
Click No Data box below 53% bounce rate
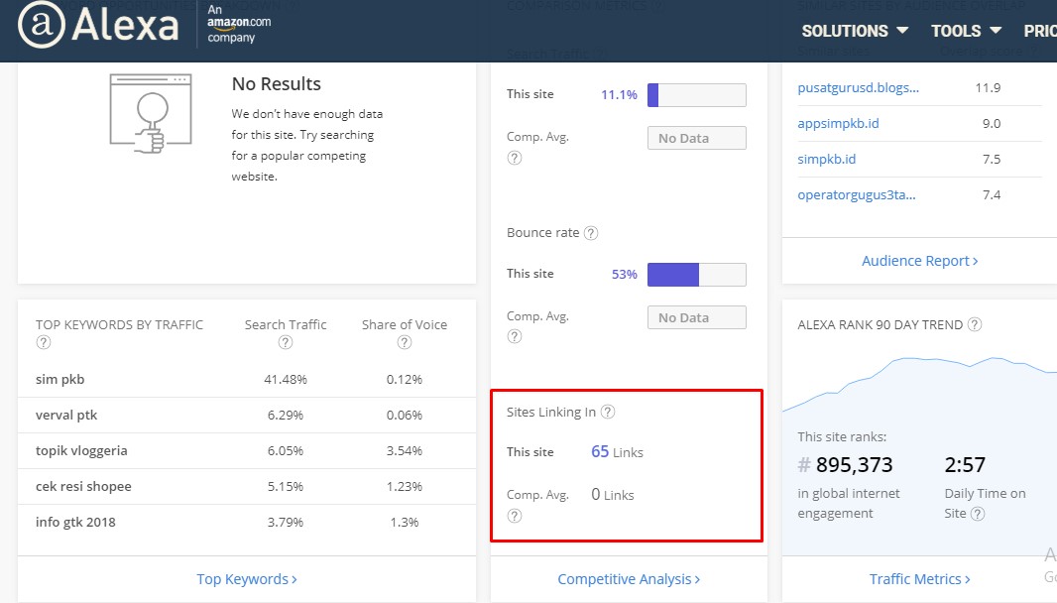[x=697, y=317]
